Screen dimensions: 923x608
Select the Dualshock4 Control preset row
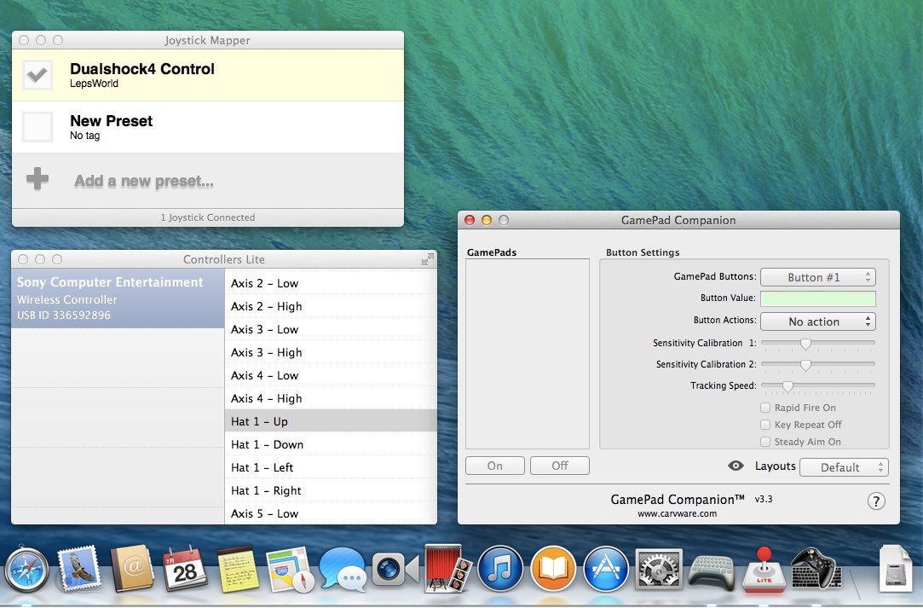tap(208, 75)
